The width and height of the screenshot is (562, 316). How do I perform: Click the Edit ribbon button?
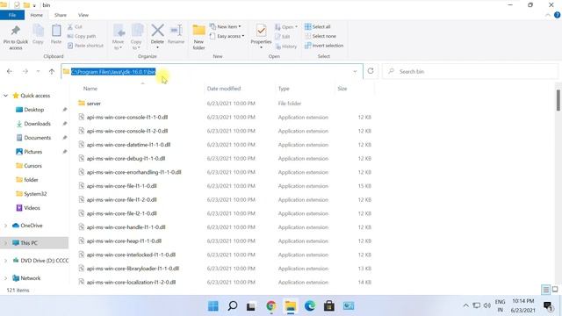coord(283,37)
